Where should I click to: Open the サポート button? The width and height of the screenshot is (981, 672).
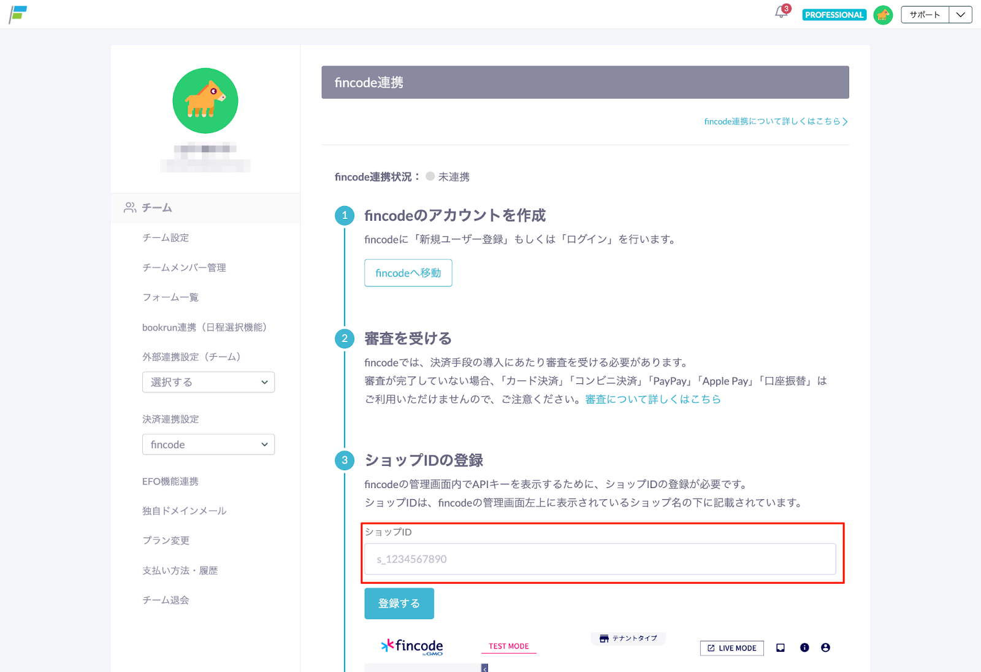coord(925,15)
